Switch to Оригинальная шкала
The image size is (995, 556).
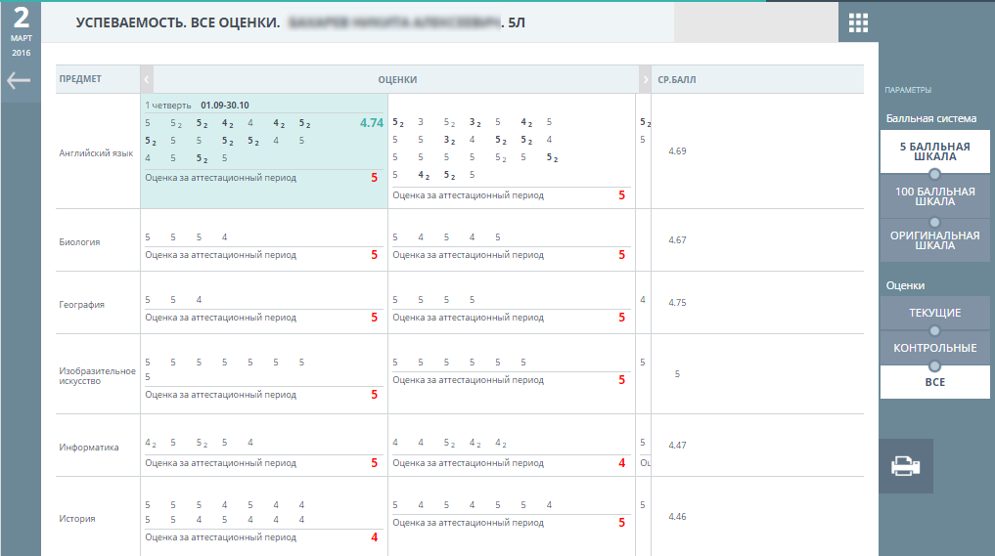[x=934, y=240]
